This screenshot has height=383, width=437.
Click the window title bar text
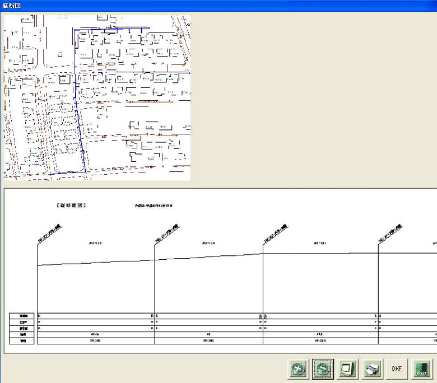(x=13, y=6)
